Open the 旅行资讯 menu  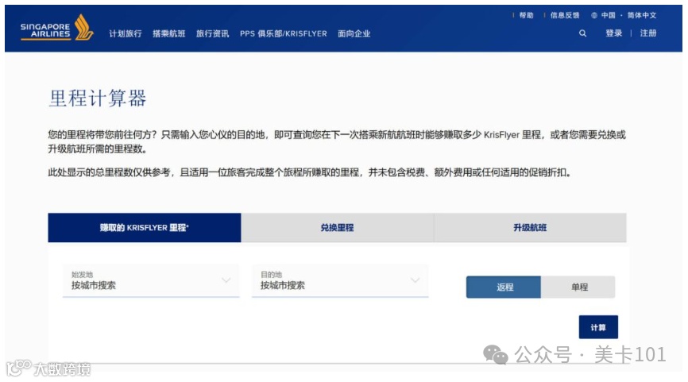pyautogui.click(x=212, y=34)
